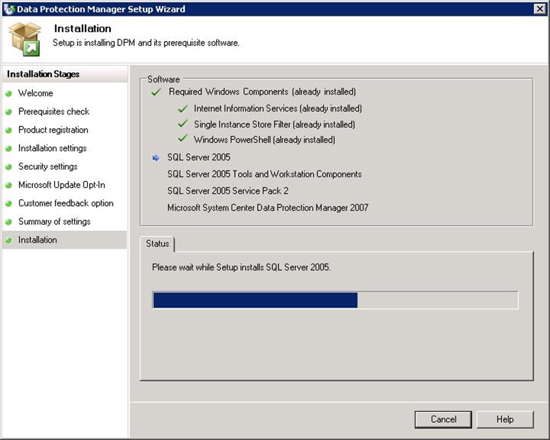This screenshot has height=440, width=550.
Task: Click the blue arrow beside SQL Server 2005
Action: [x=156, y=158]
